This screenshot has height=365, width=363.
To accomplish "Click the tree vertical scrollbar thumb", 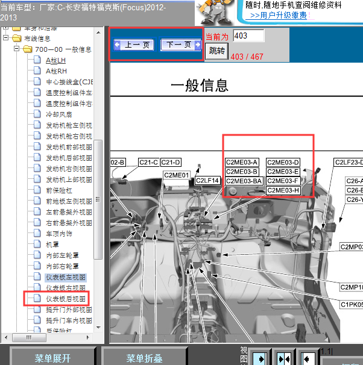I will (x=98, y=199).
